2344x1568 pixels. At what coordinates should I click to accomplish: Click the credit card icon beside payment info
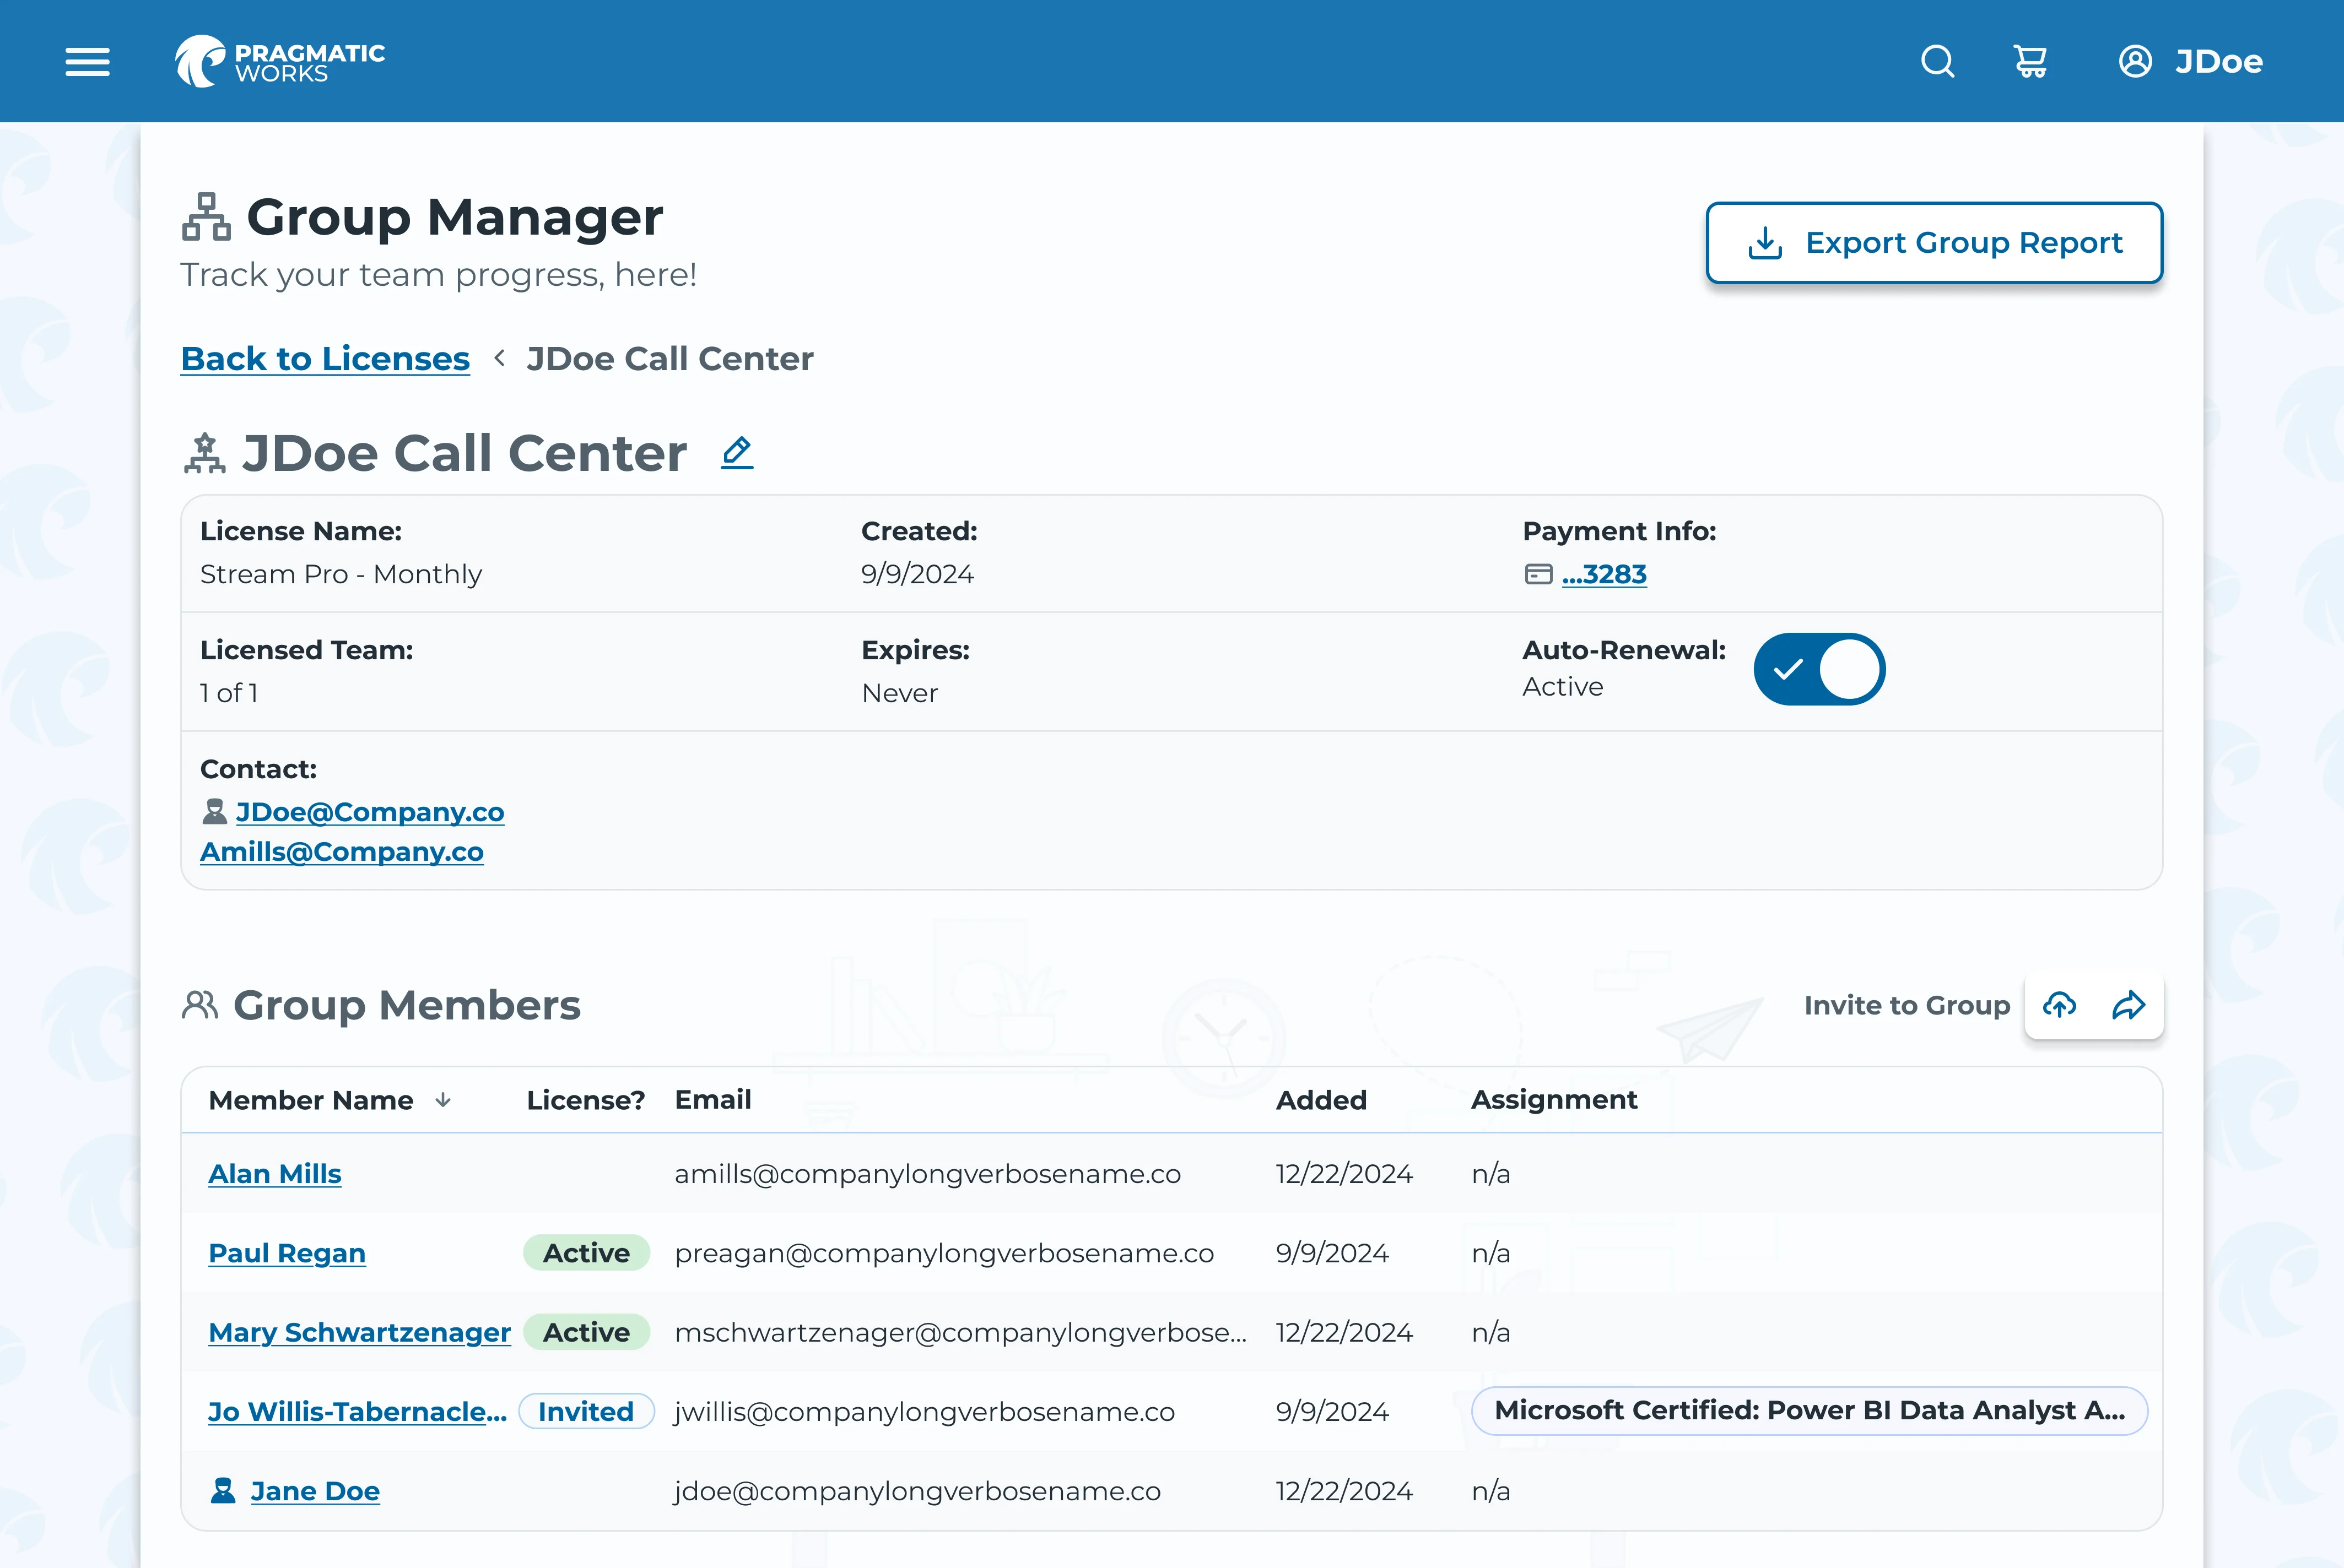[1538, 574]
